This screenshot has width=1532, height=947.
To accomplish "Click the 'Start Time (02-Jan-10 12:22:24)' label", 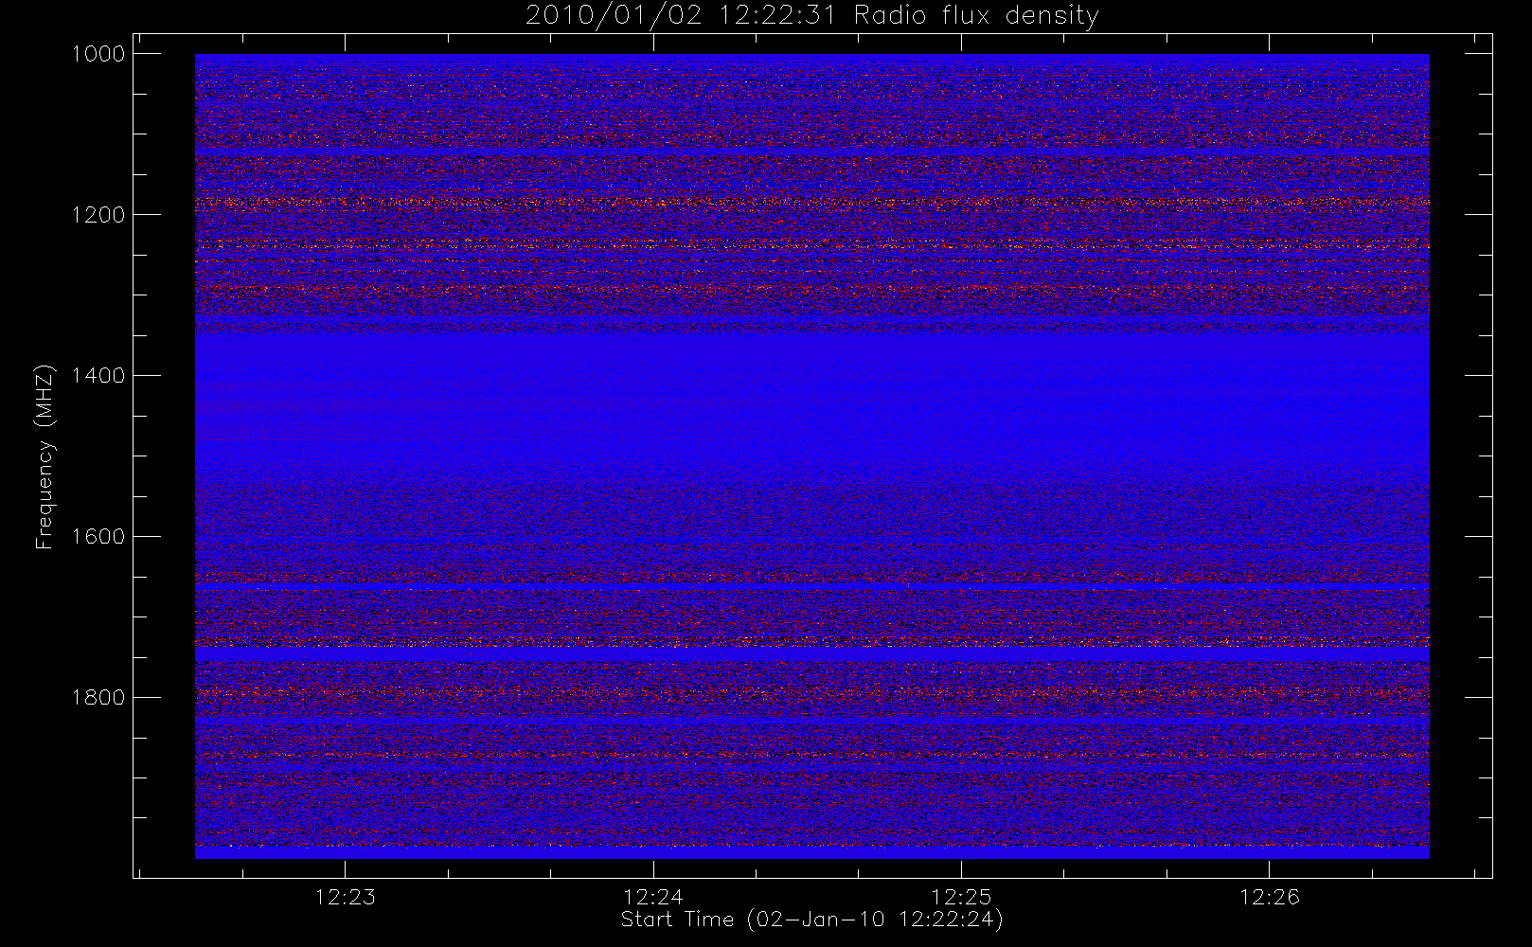I will [x=811, y=920].
